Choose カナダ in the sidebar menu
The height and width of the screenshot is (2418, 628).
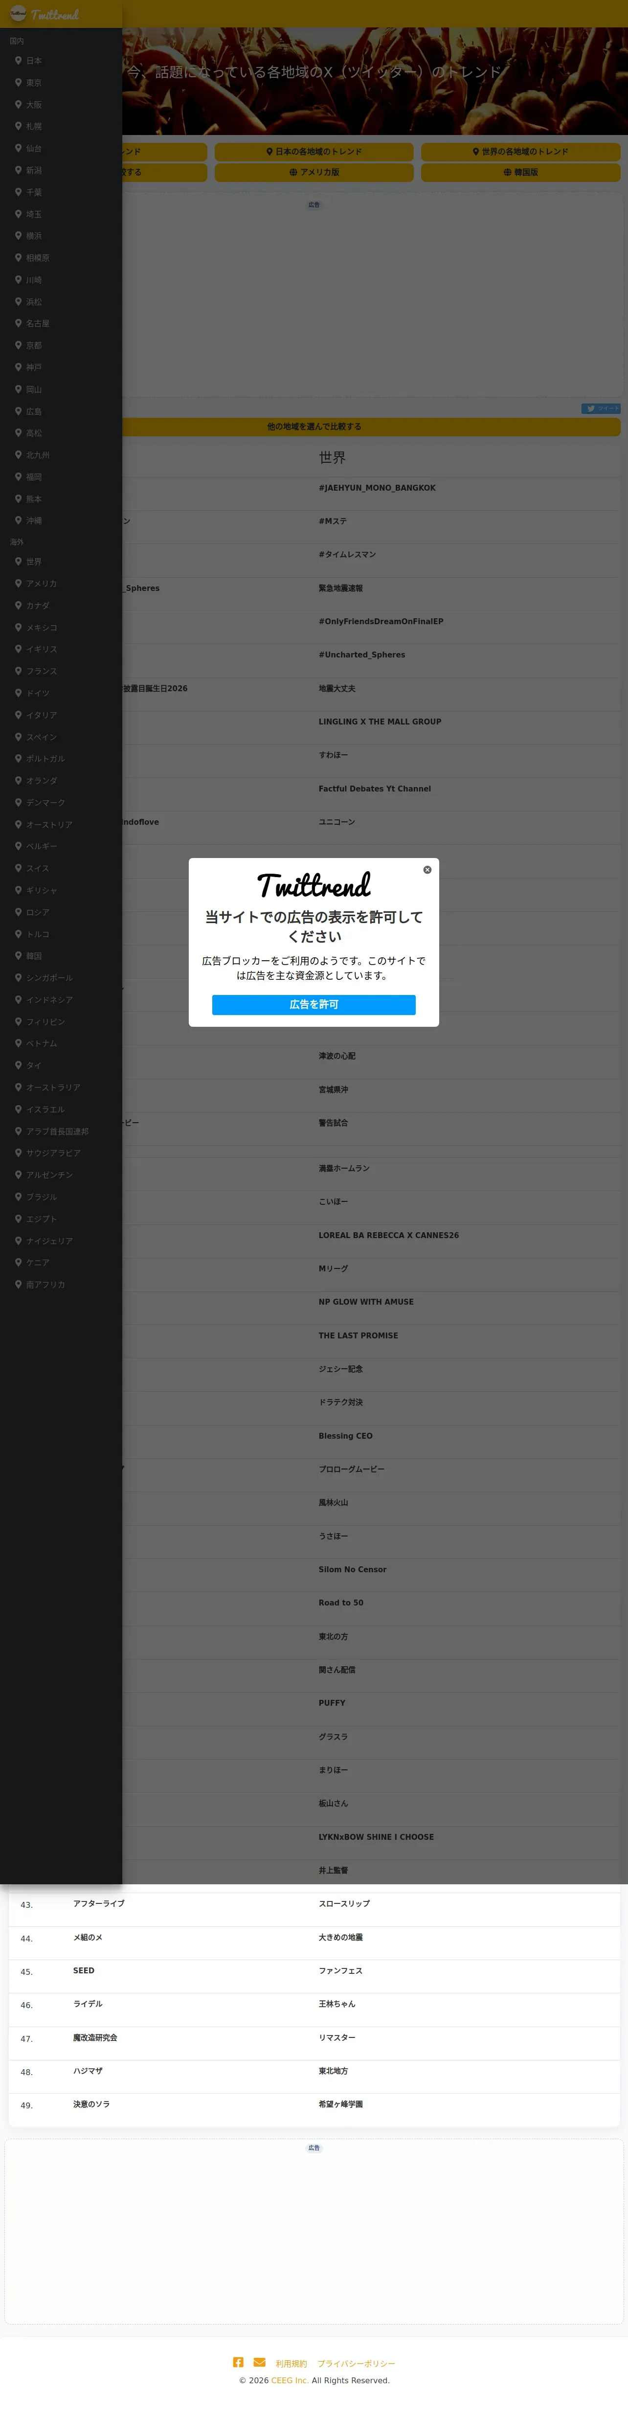[61, 606]
